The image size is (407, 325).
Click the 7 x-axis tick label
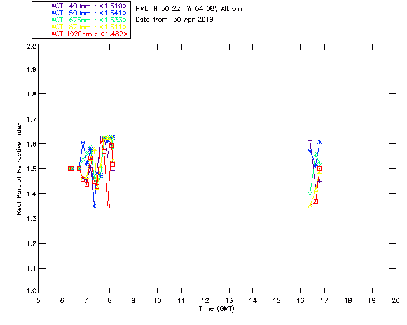[86, 300]
